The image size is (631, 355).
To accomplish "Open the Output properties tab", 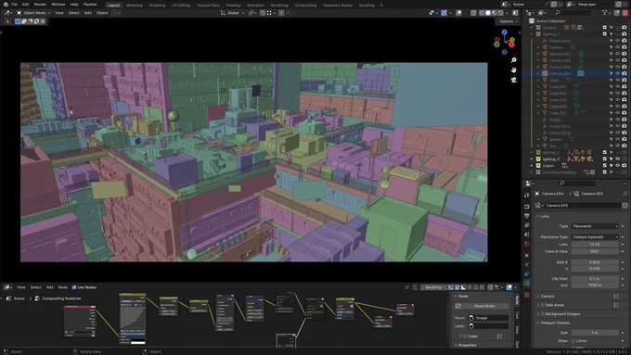I will click(x=527, y=216).
